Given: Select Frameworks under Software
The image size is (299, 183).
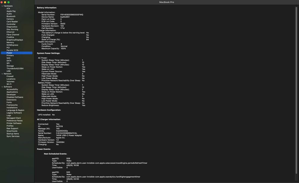Looking at the screenshot, I should click(x=12, y=105).
